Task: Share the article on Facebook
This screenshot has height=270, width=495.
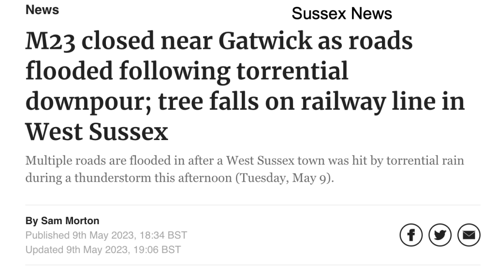Action: [411, 235]
